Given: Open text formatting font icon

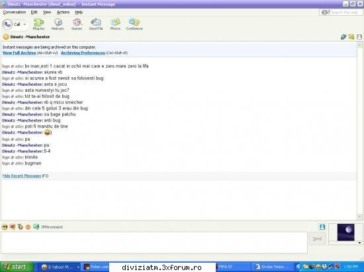Looking at the screenshot, I should (21, 227).
